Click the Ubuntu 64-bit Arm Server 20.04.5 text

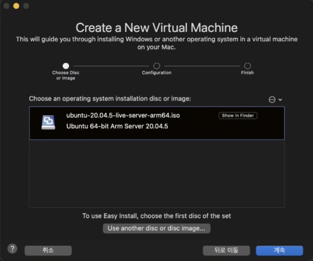coord(117,126)
